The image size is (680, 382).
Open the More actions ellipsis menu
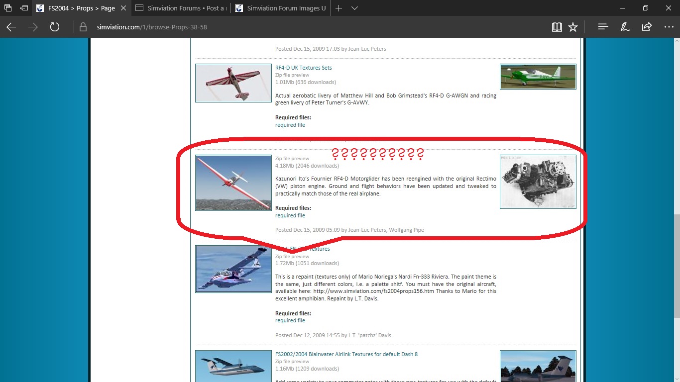669,27
